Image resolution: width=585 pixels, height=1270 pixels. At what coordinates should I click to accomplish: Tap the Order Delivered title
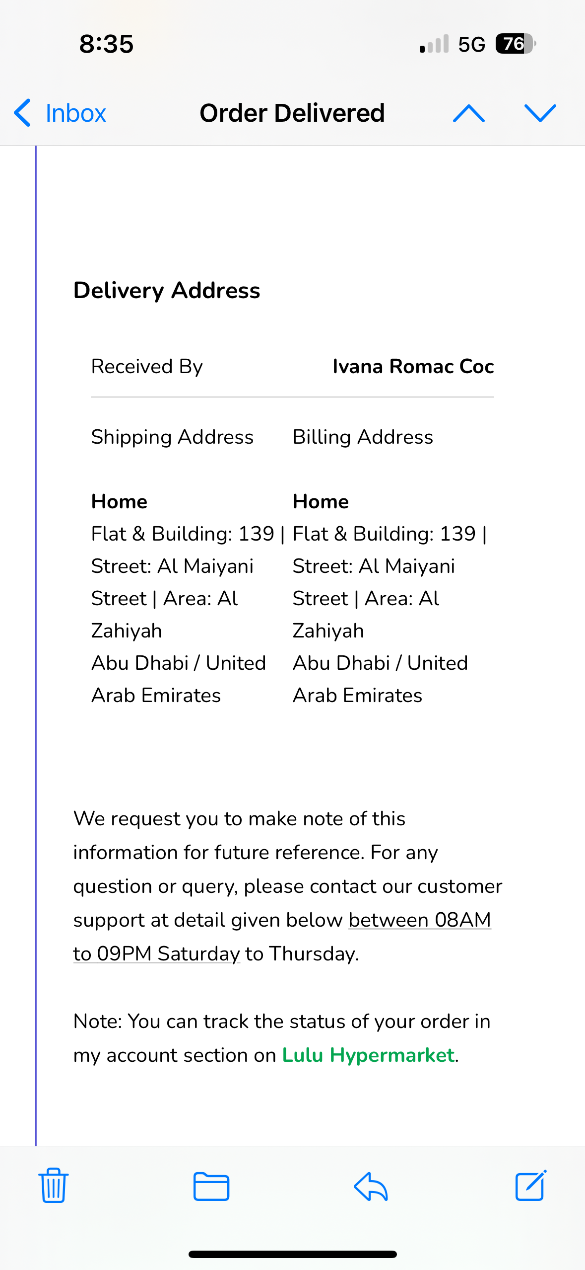coord(292,113)
